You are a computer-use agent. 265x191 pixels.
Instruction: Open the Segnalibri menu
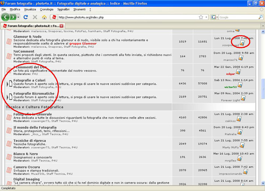click(63, 9)
